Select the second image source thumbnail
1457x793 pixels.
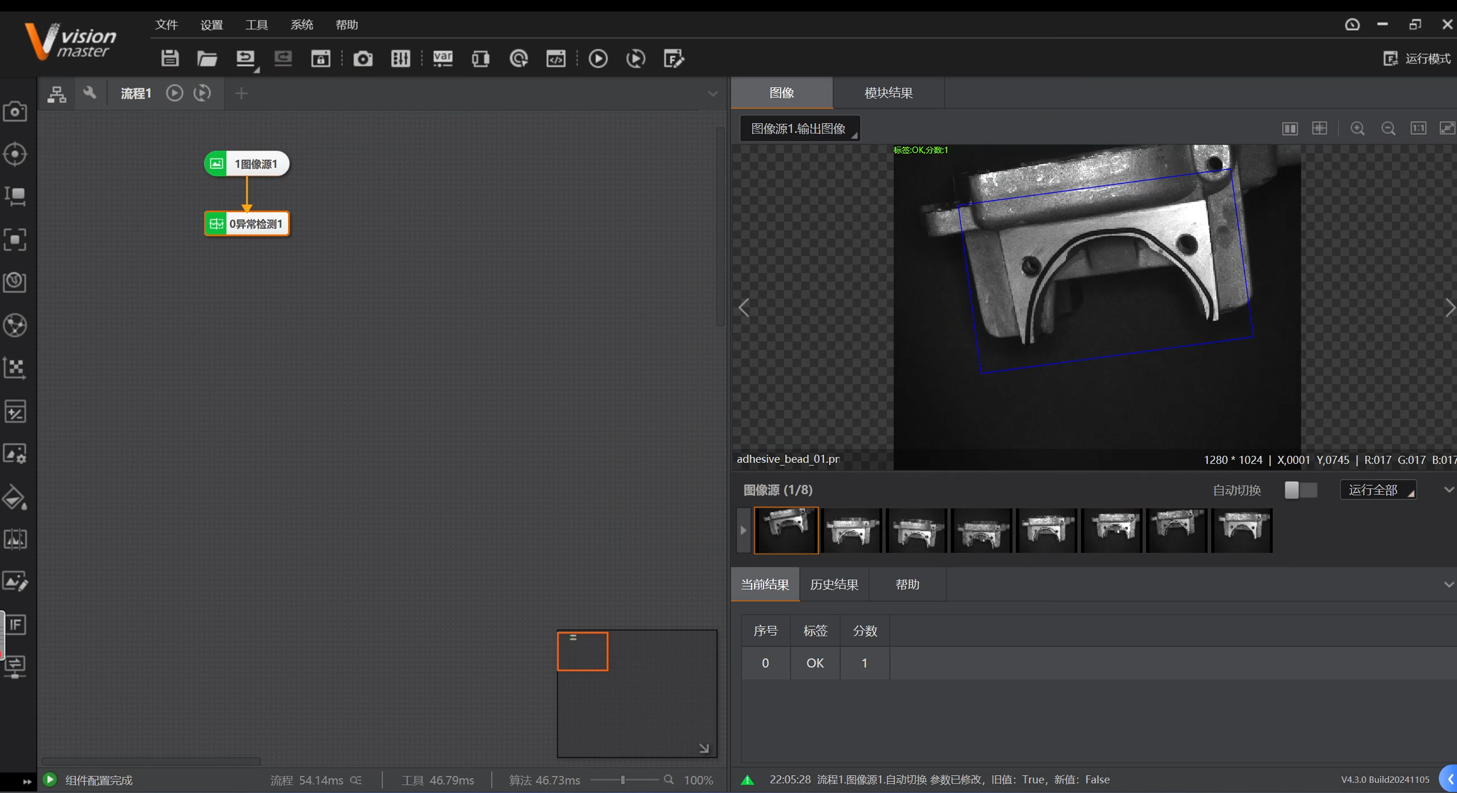pyautogui.click(x=851, y=530)
